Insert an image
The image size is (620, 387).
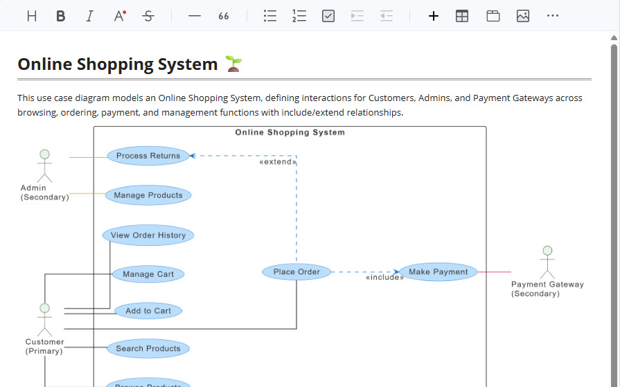523,16
